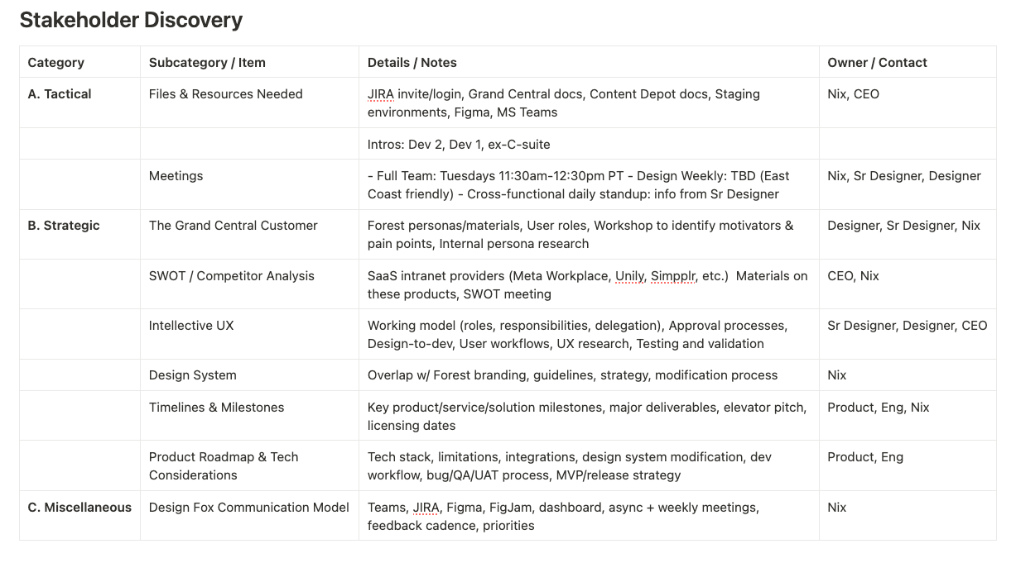Screen dimensions: 1016x563
Task: Select the Design System cell
Action: coord(250,375)
